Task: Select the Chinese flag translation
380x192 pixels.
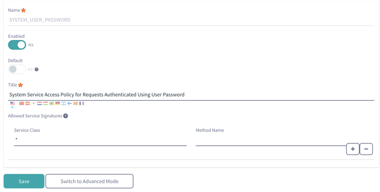Action: pos(21,104)
